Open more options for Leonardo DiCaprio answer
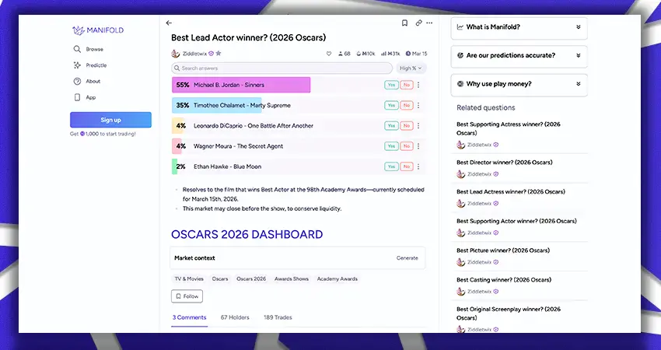The height and width of the screenshot is (350, 661). [x=418, y=126]
